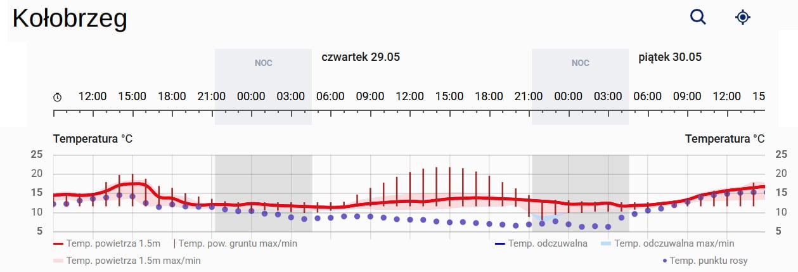
Task: Click the Kołobrzeg location title
Action: pos(70,19)
